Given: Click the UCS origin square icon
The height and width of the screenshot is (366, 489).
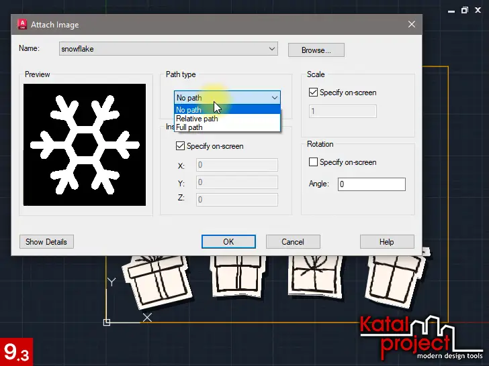Looking at the screenshot, I should (x=107, y=322).
